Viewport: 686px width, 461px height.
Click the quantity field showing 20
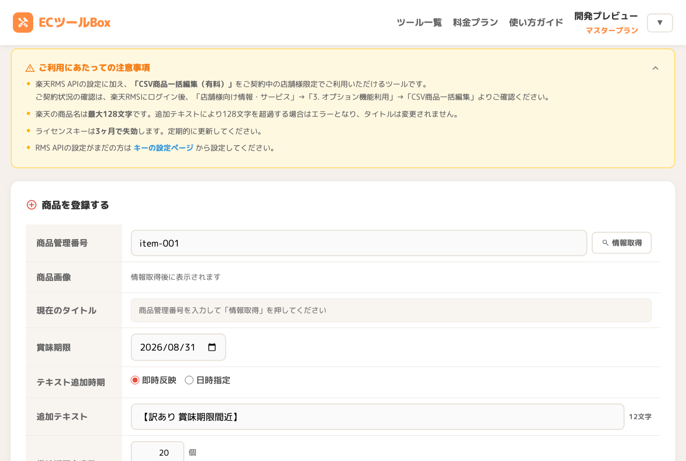(x=158, y=452)
